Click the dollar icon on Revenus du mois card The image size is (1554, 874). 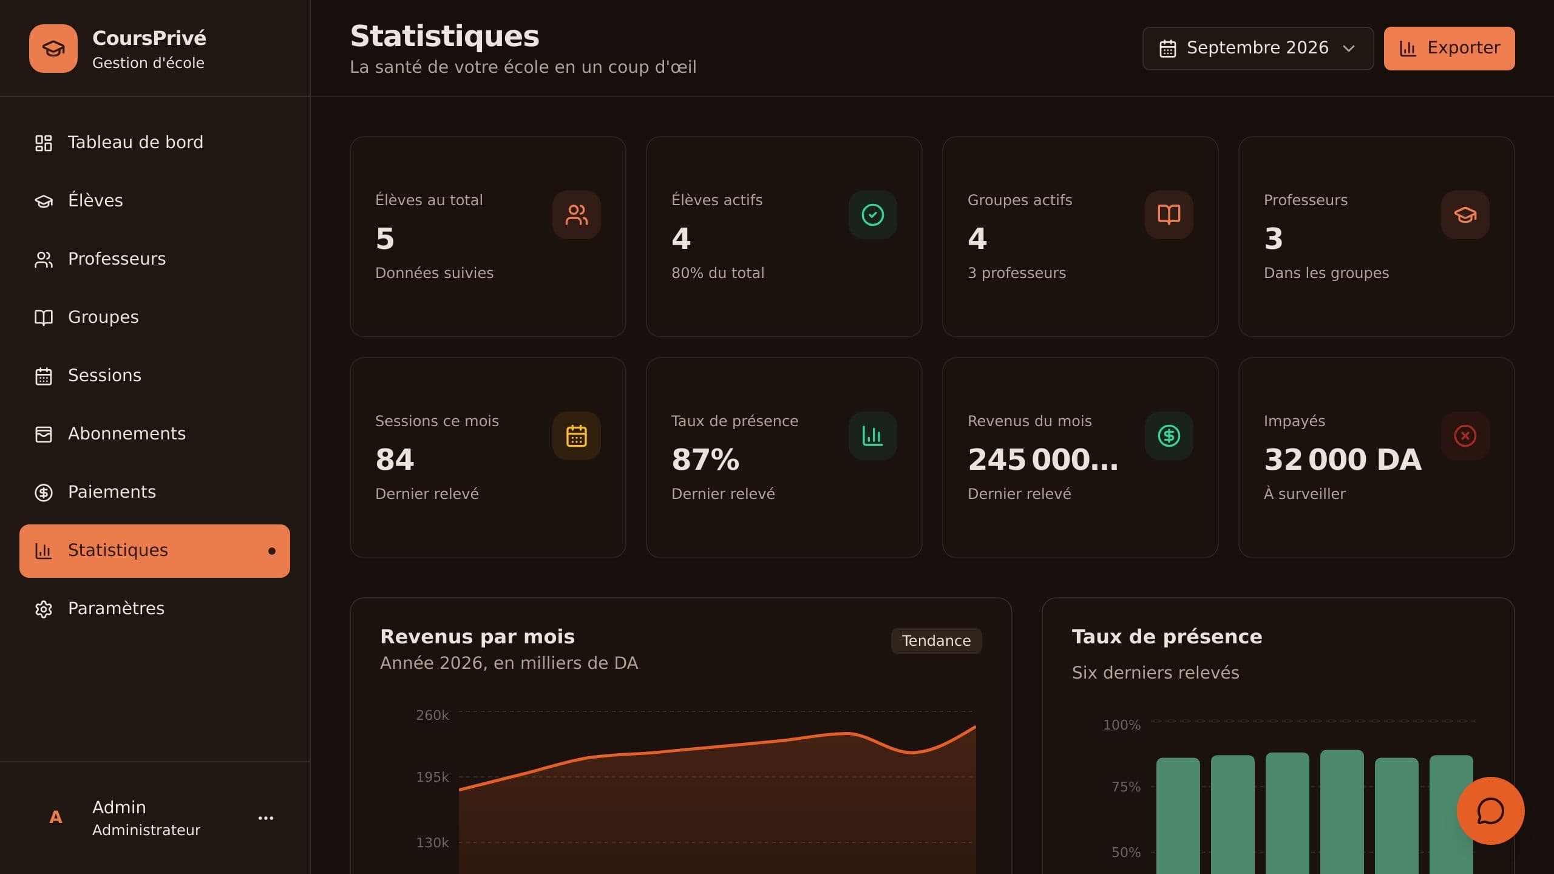1169,436
